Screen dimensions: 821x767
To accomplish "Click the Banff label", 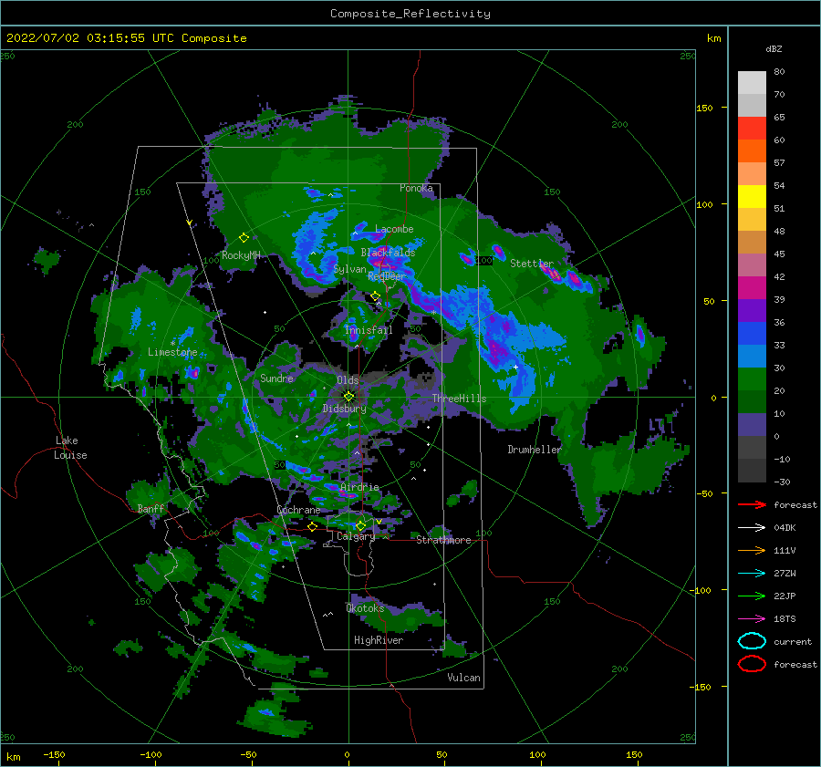I will click(x=151, y=509).
